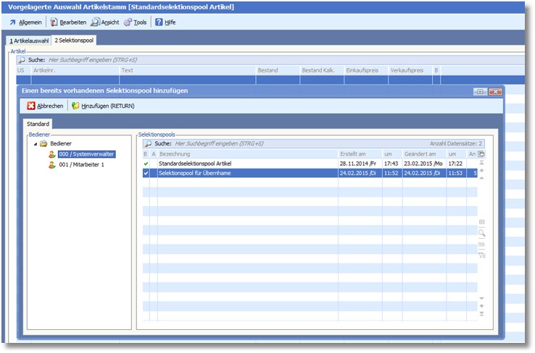Select the Standard tab in dialog

[x=38, y=125]
